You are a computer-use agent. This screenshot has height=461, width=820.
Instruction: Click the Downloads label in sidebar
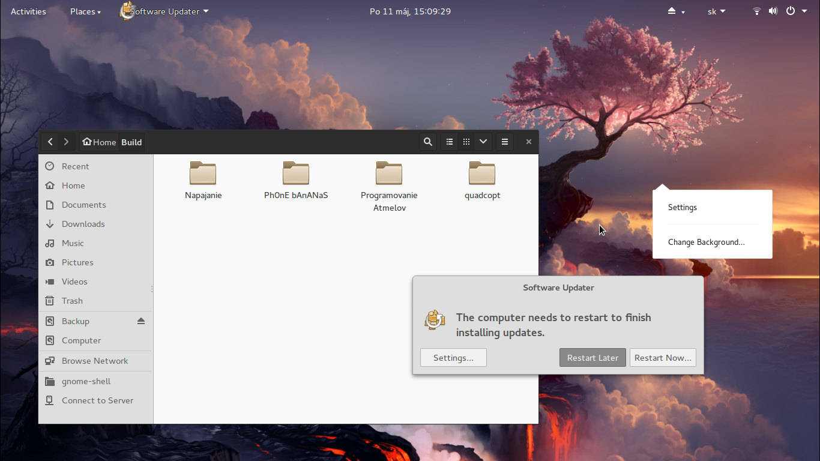coord(83,224)
